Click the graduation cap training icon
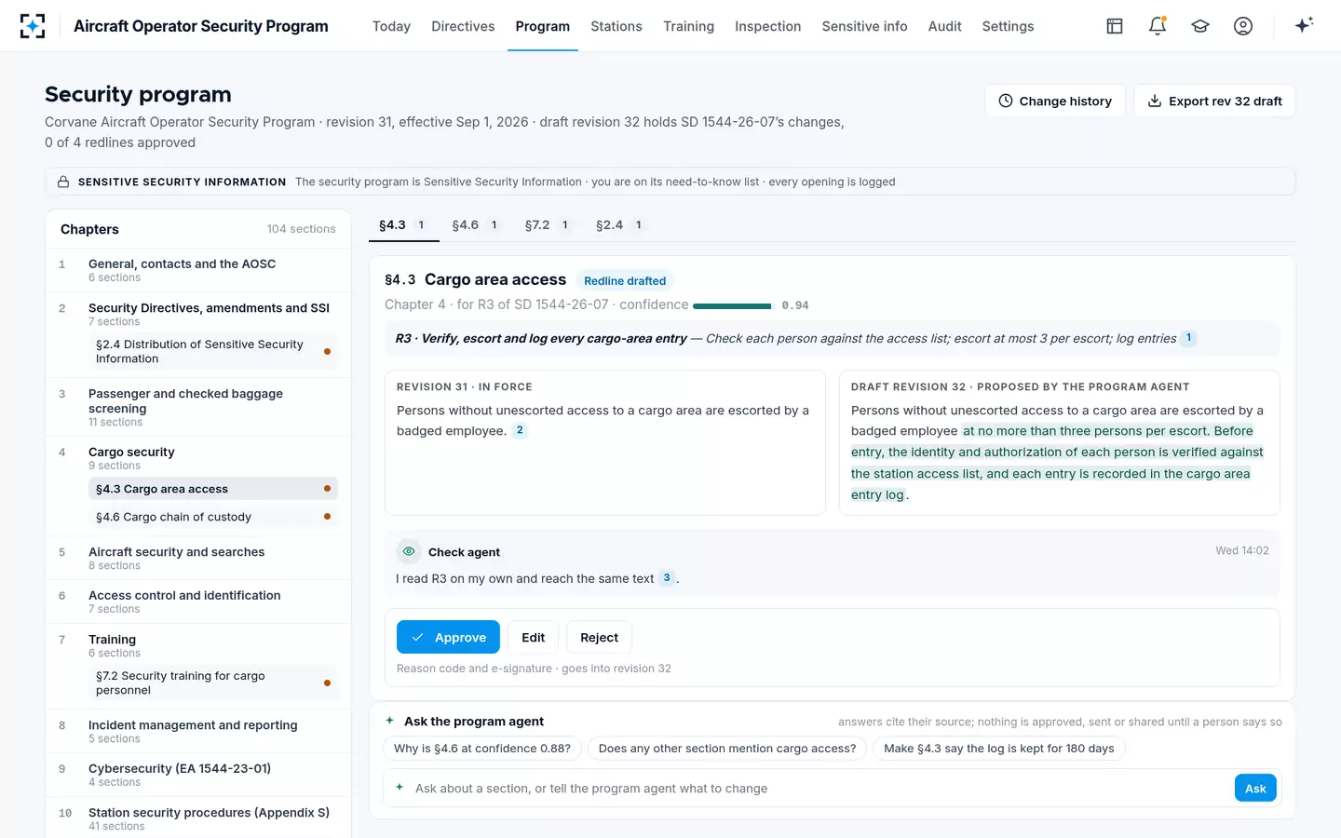1341x838 pixels. pyautogui.click(x=1200, y=26)
